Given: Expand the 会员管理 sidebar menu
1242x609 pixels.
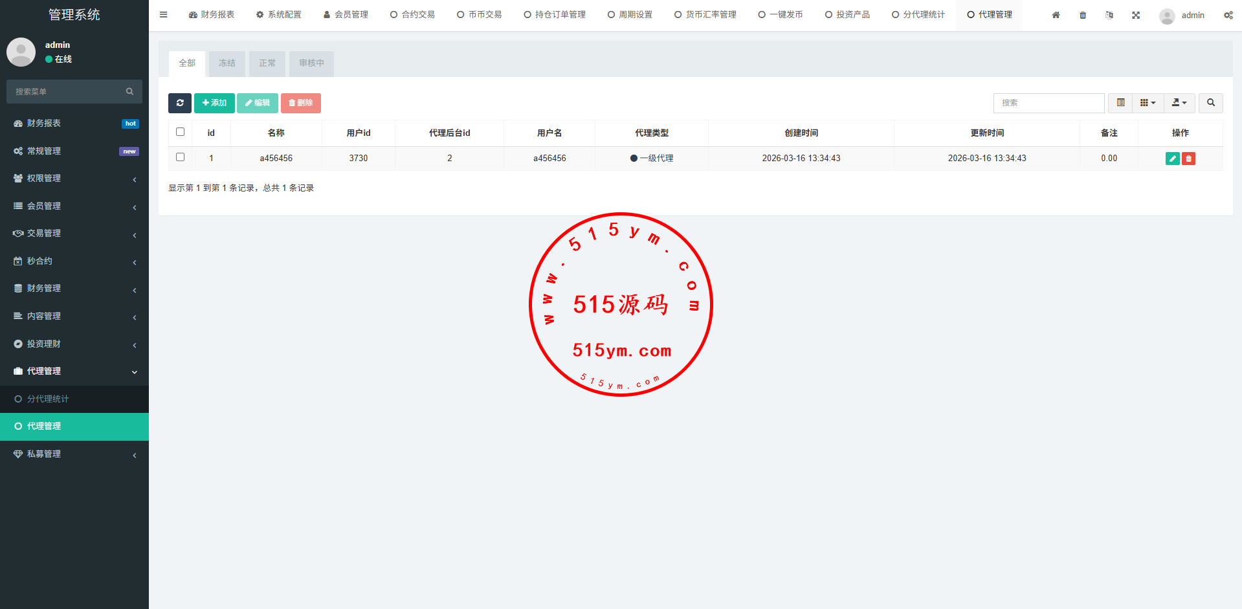Looking at the screenshot, I should 74,206.
